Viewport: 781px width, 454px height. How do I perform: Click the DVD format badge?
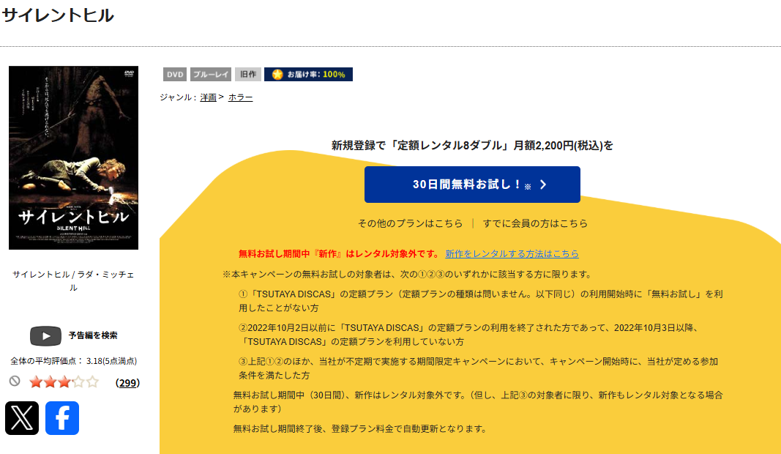(x=175, y=74)
